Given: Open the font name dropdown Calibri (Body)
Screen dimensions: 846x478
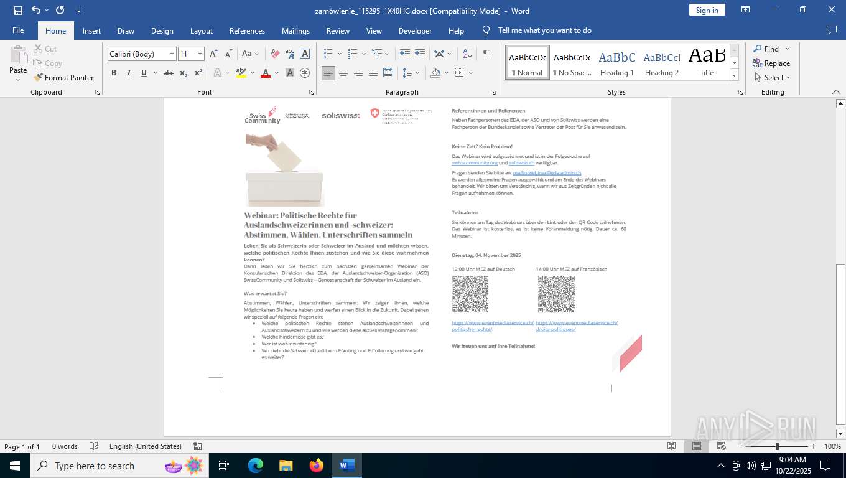Looking at the screenshot, I should 172,54.
